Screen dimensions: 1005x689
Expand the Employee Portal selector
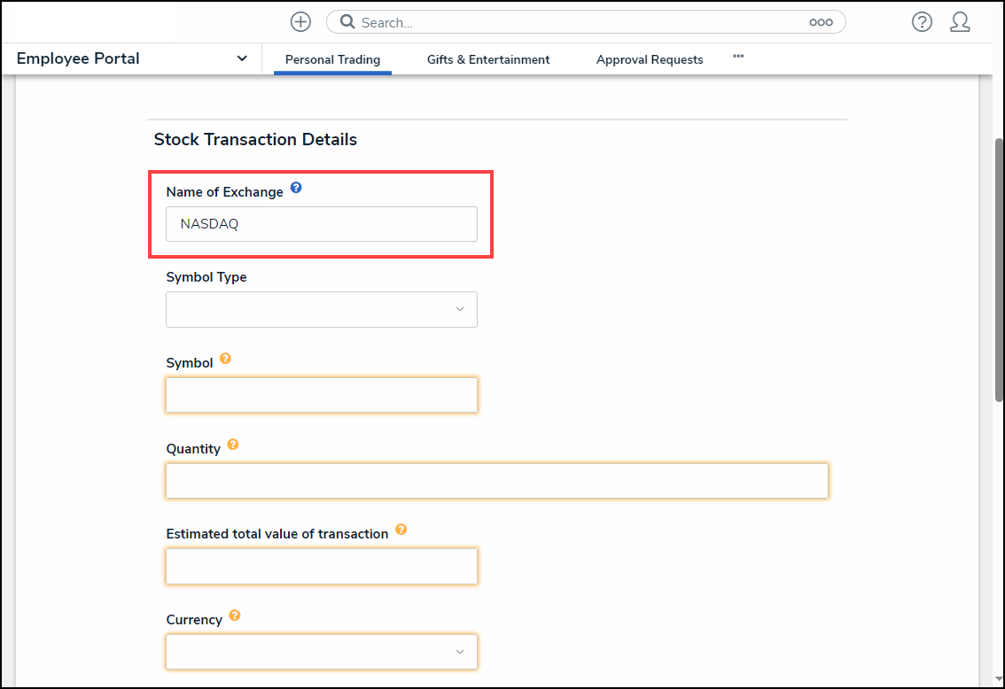tap(241, 58)
